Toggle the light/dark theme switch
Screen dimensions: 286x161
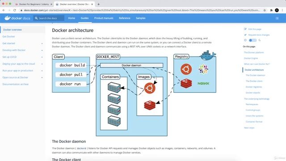tap(252, 40)
